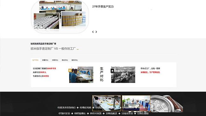Select the 生产对比 tab

[x=35, y=60]
